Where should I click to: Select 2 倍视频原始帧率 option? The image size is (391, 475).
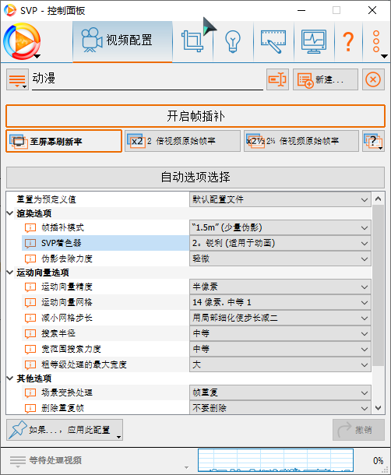click(182, 141)
